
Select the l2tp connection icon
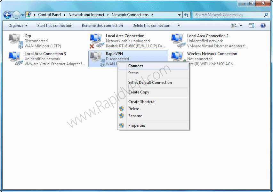coord(16,41)
